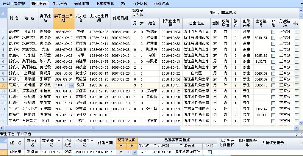This screenshot has height=156, width=303.
Task: Pin the 新生平台.手术平台 panel with pushpin icon
Action: point(296,135)
